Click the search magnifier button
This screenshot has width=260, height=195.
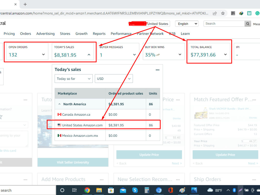[248, 24]
